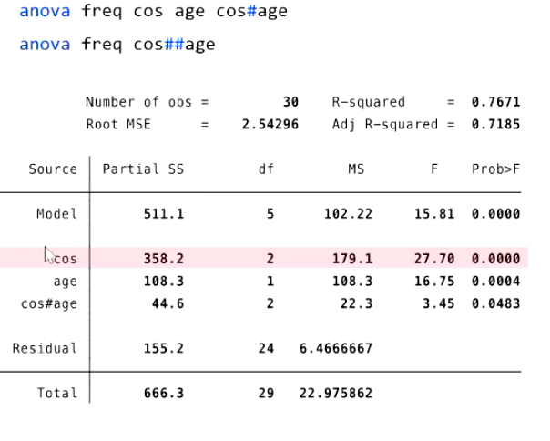Click the Number of obs value 30
Screen dimensions: 550x441
pos(290,102)
